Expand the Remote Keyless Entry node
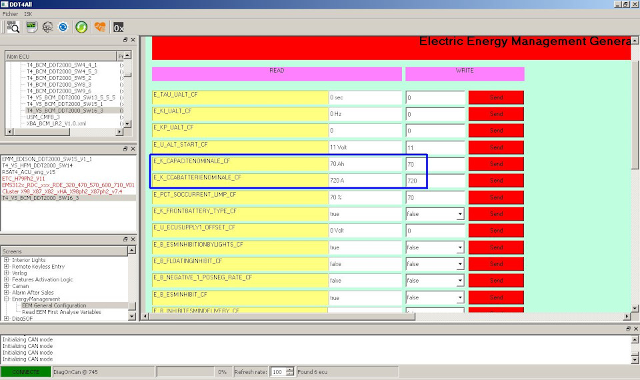 click(x=6, y=267)
